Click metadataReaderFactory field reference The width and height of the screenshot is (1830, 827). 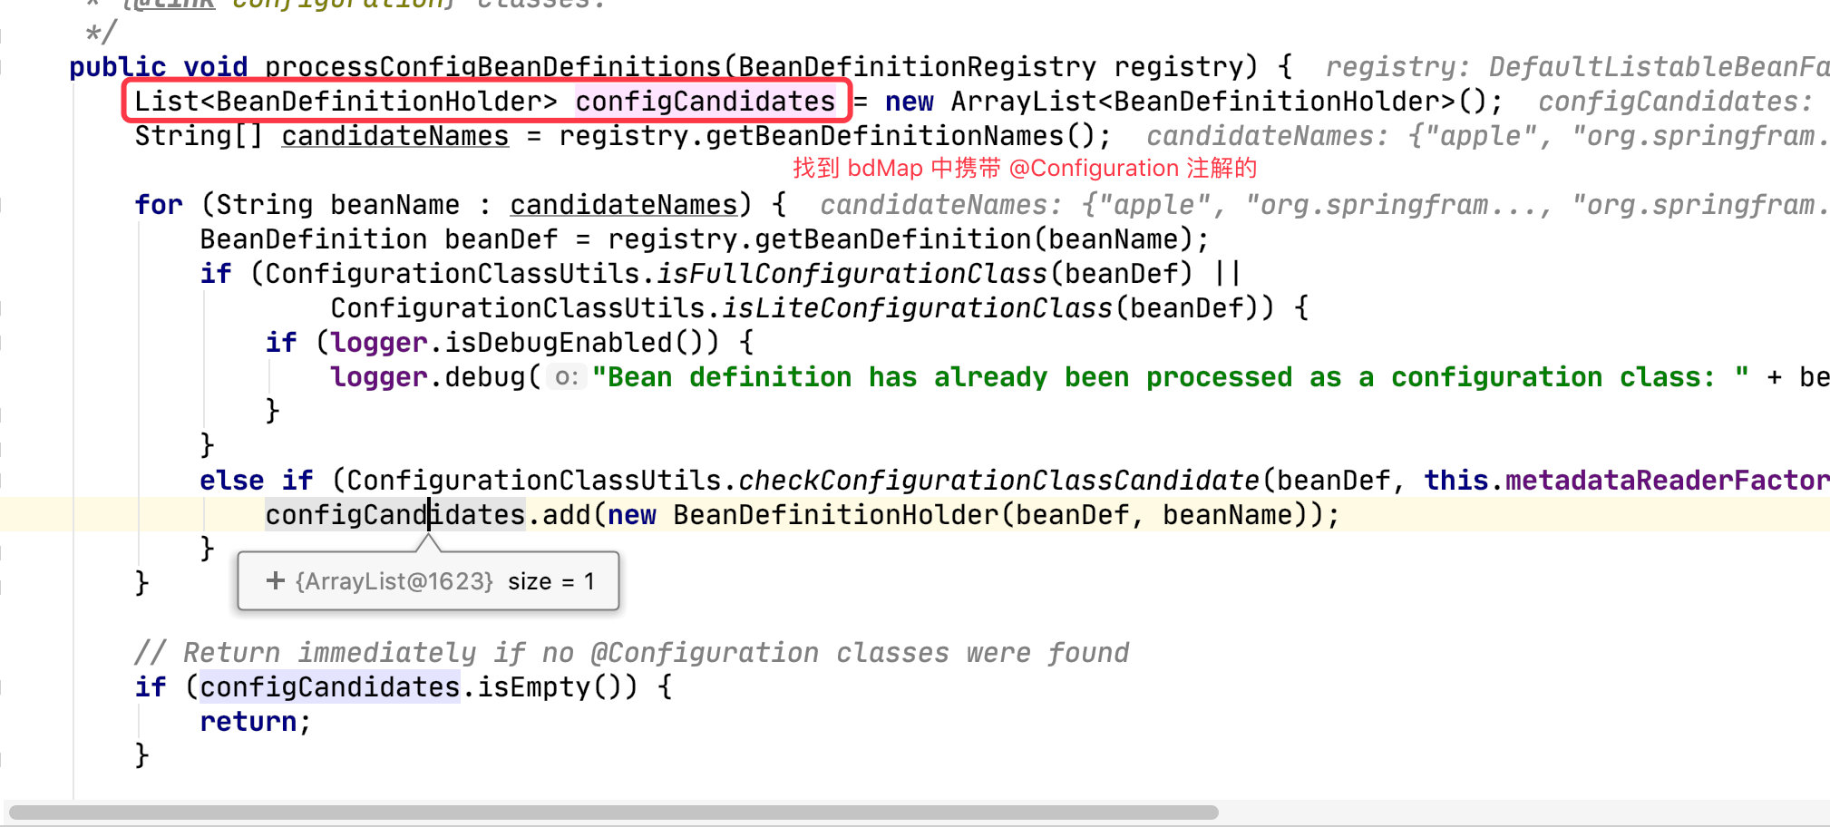pyautogui.click(x=1667, y=481)
